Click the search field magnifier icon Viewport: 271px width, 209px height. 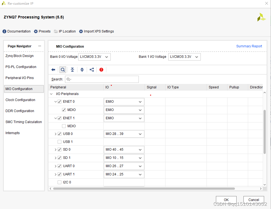point(69,79)
